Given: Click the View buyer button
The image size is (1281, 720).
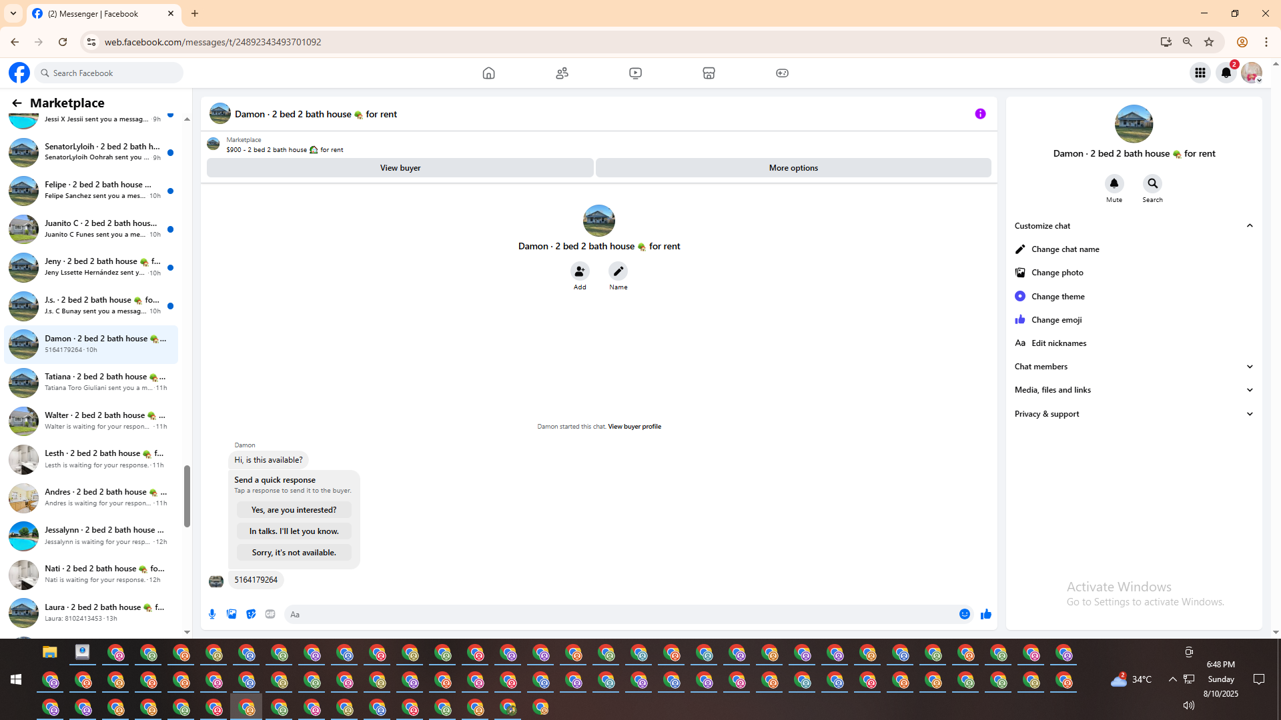Looking at the screenshot, I should point(400,168).
